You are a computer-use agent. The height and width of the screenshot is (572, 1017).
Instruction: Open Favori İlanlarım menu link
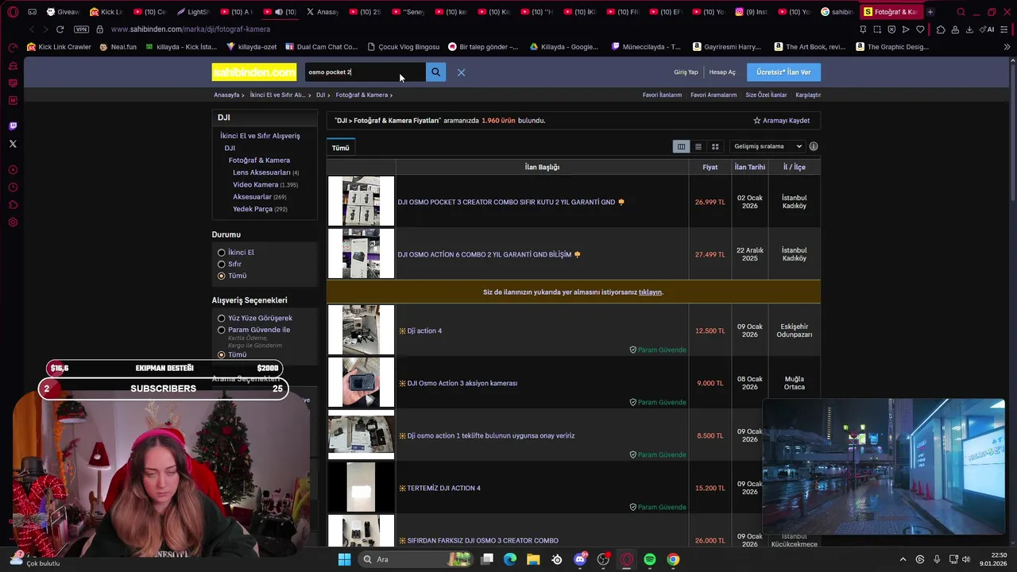tap(662, 95)
